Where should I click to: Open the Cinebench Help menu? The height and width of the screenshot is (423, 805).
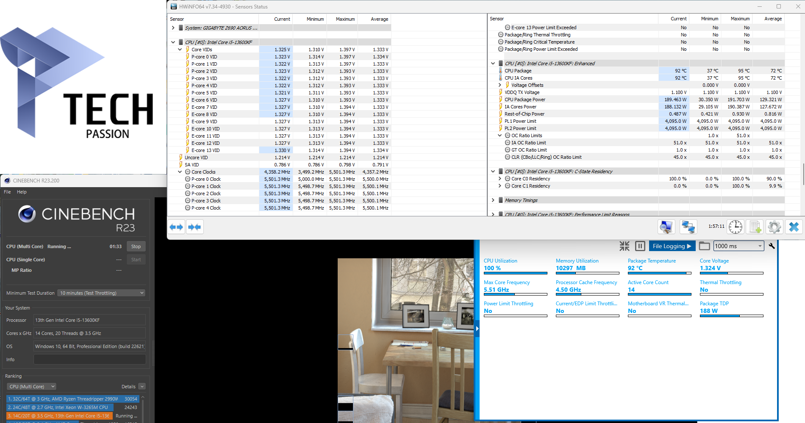click(x=22, y=192)
